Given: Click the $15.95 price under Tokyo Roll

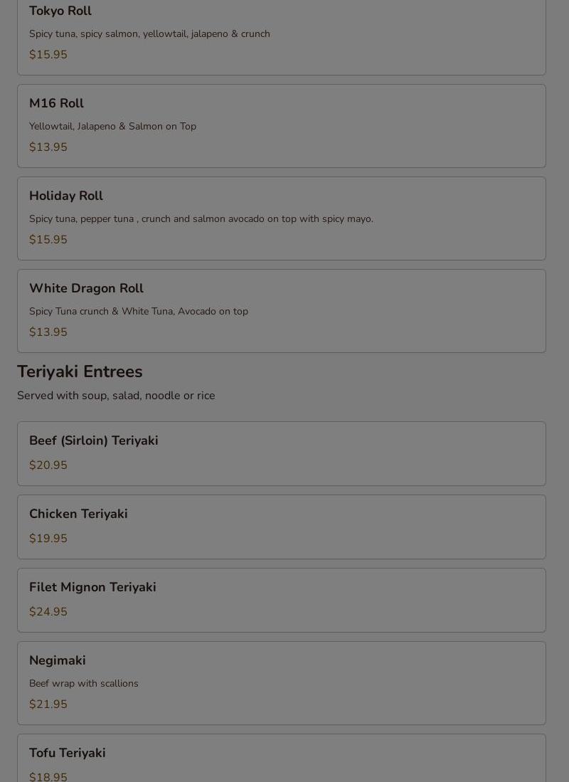Looking at the screenshot, I should [x=48, y=55].
